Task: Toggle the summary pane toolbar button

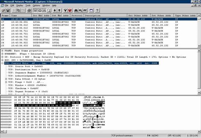Action: [35, 10]
